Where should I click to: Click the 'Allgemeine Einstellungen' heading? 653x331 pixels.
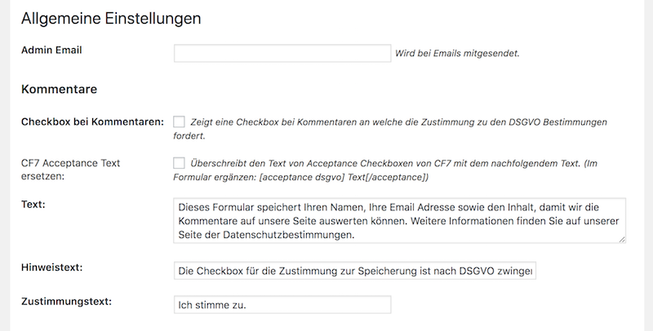[x=110, y=18]
